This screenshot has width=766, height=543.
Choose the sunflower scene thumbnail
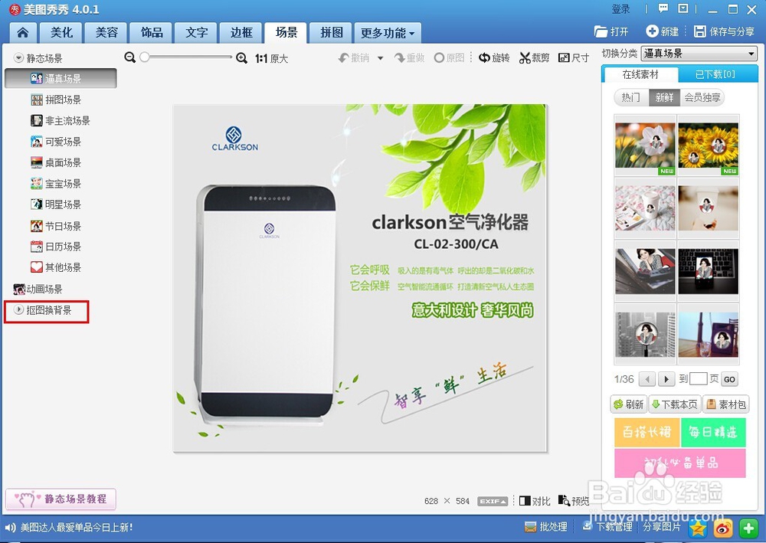point(709,145)
